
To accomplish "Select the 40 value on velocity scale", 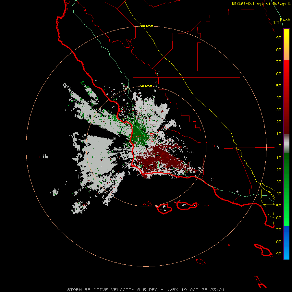I will tap(279, 98).
